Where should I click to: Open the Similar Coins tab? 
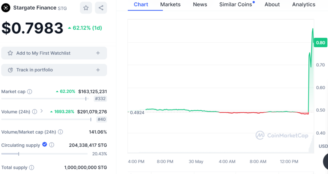(235, 4)
